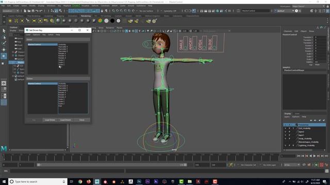This screenshot has width=330, height=185.
Task: Activate the Paint selection brush tool
Action: pos(4,43)
